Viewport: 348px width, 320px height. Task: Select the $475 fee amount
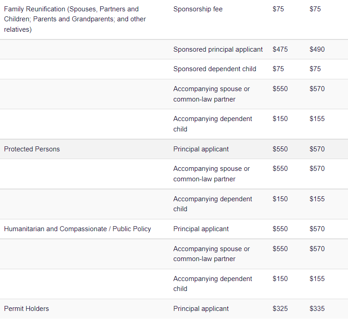280,49
